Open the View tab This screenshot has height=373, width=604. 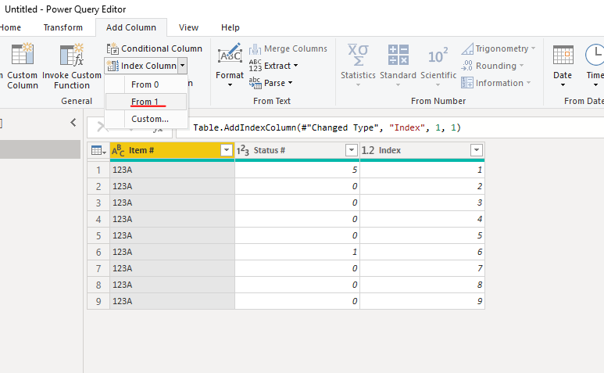tap(189, 27)
